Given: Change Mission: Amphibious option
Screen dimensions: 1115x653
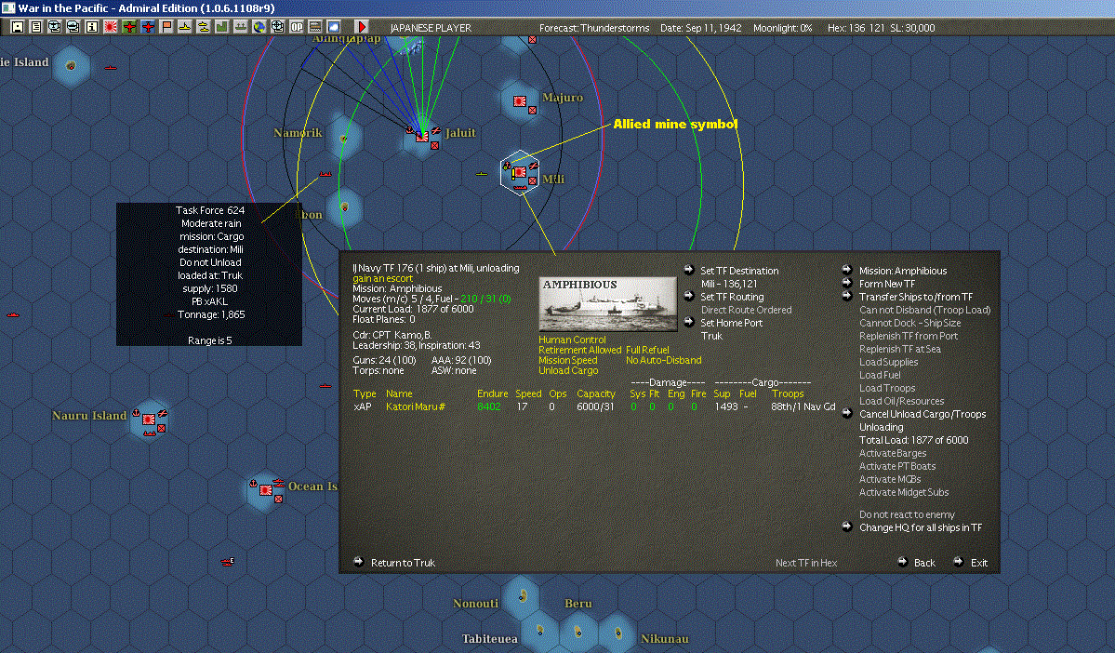Looking at the screenshot, I should tap(902, 271).
